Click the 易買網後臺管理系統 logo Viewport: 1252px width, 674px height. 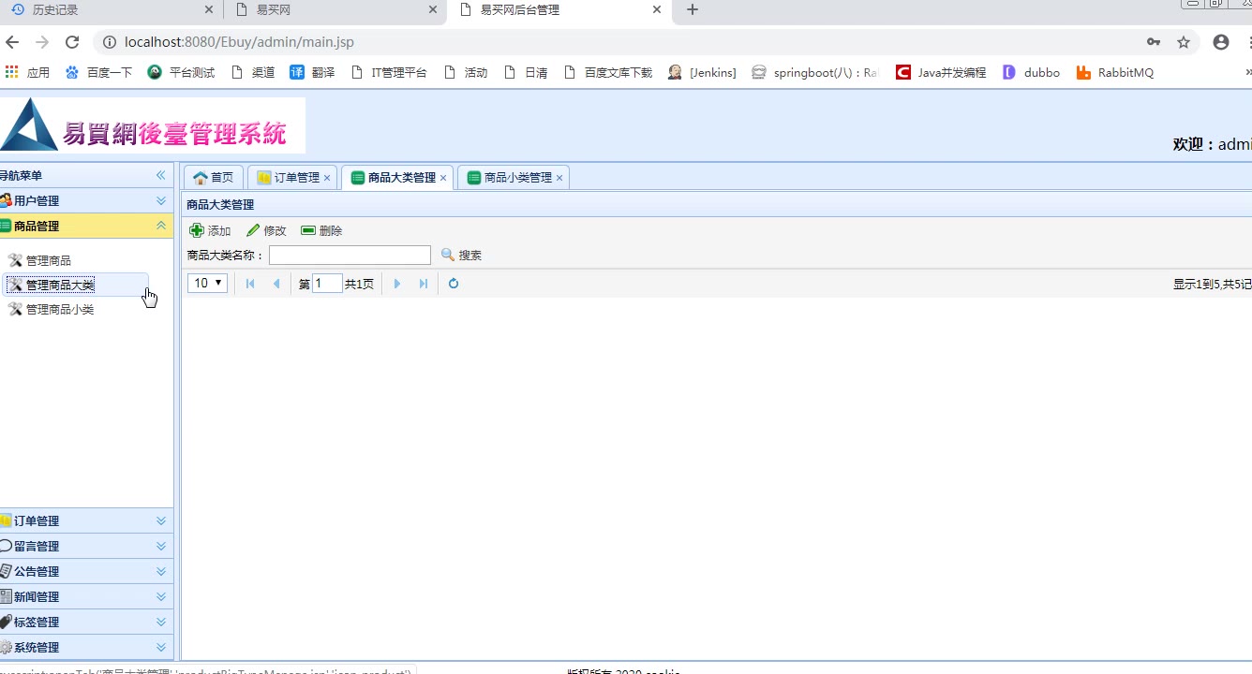153,125
